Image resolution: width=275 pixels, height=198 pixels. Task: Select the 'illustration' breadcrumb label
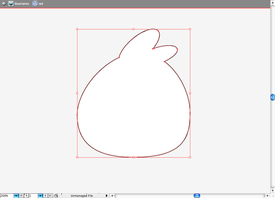click(x=22, y=4)
